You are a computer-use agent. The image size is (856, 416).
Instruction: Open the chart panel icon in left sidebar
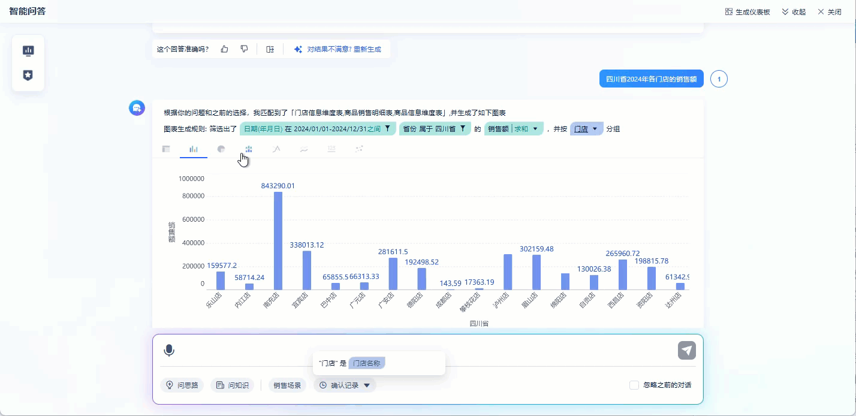pyautogui.click(x=28, y=50)
